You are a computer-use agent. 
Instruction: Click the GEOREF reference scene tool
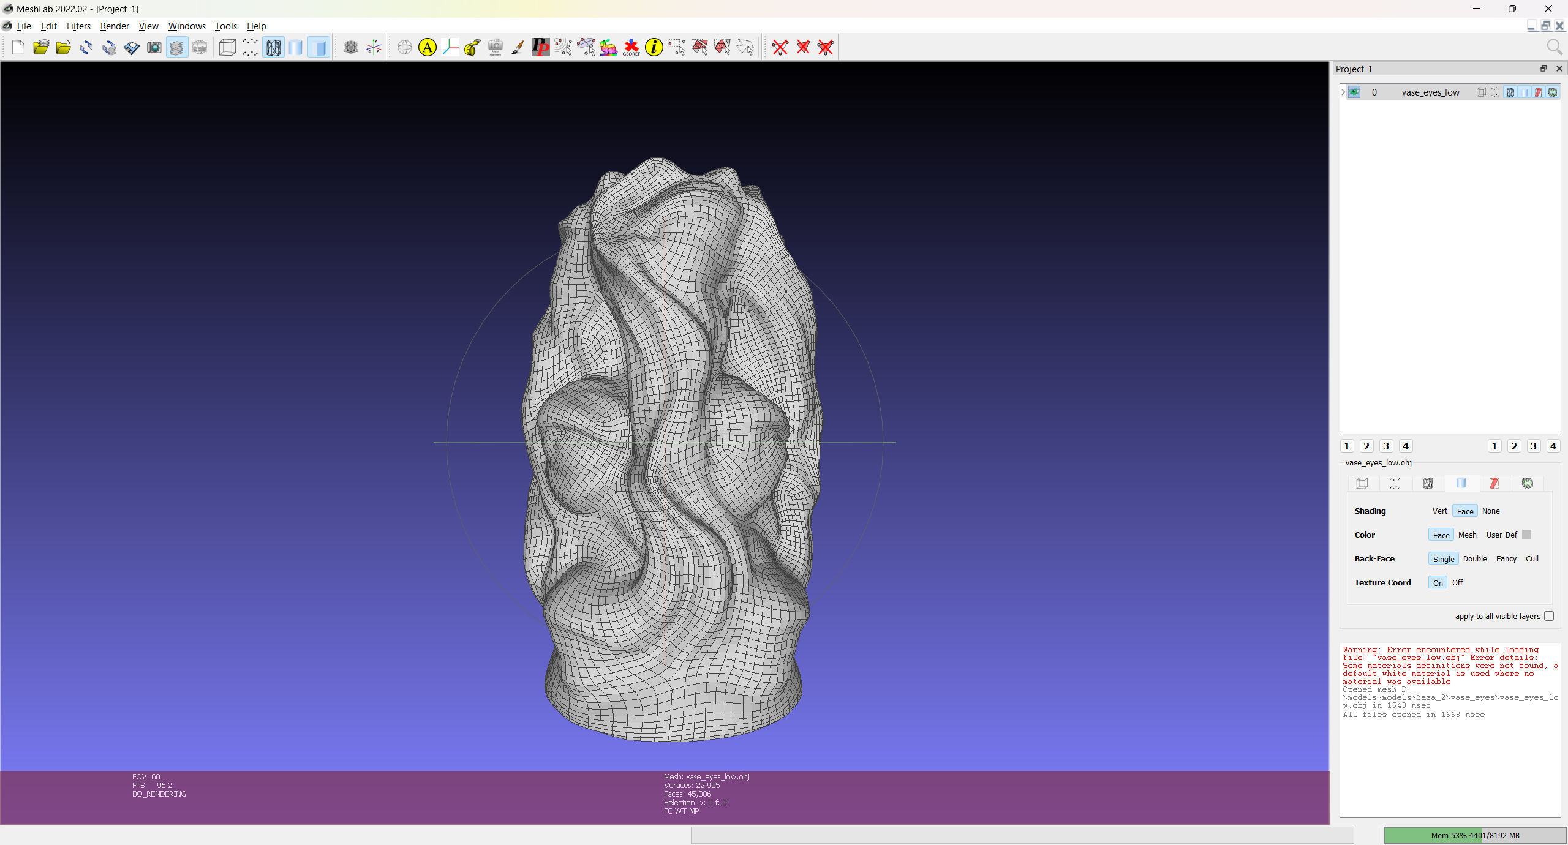[x=631, y=47]
